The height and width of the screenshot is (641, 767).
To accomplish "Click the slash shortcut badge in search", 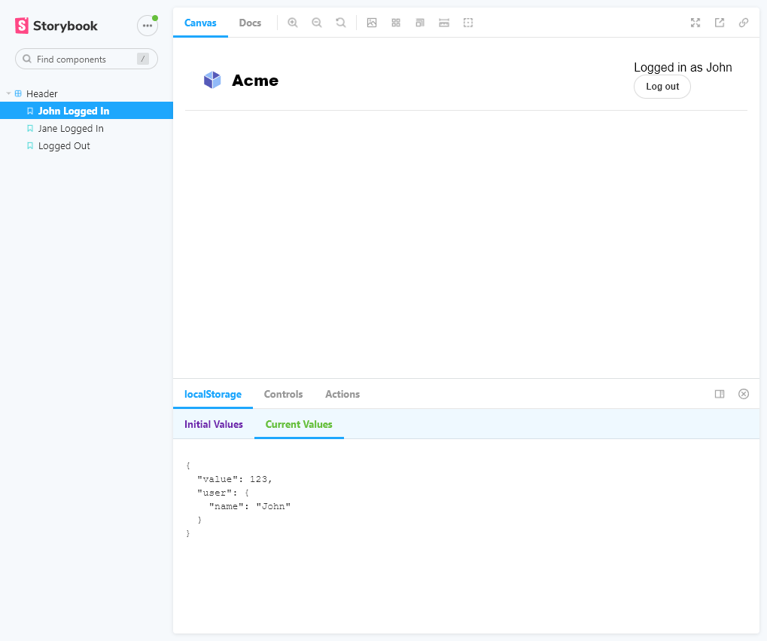I will pos(143,59).
